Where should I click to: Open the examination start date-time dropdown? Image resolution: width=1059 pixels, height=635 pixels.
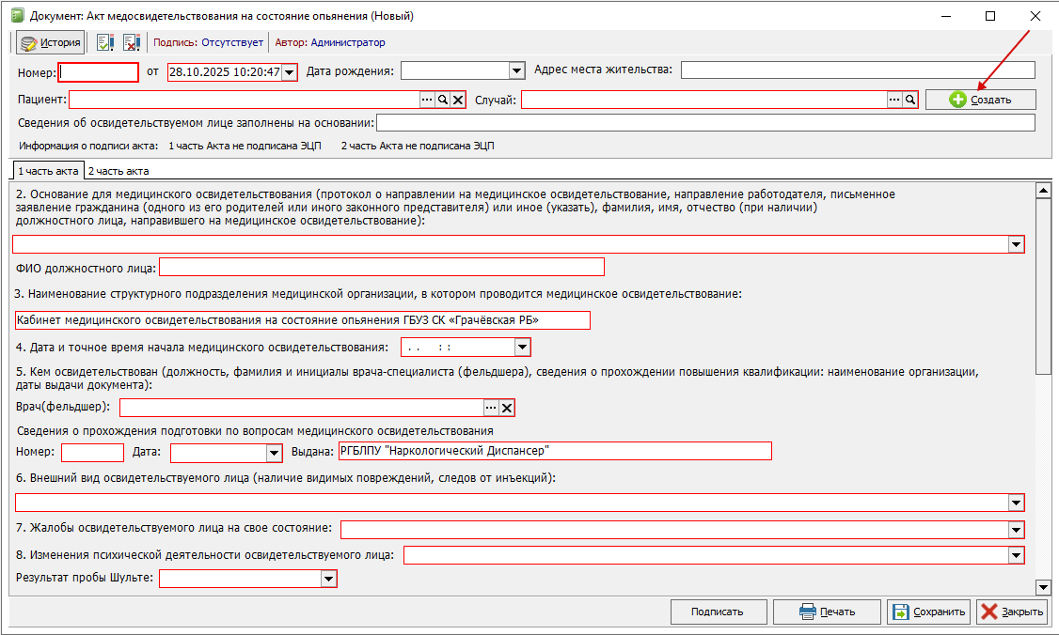pos(523,348)
